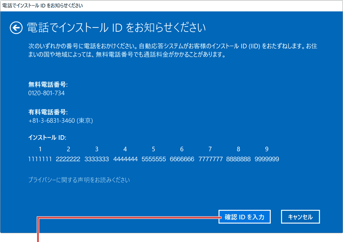Image resolution: width=343 pixels, height=242 pixels.
Task: Select installation ID group 7 value 7777777
Action: pyautogui.click(x=210, y=159)
